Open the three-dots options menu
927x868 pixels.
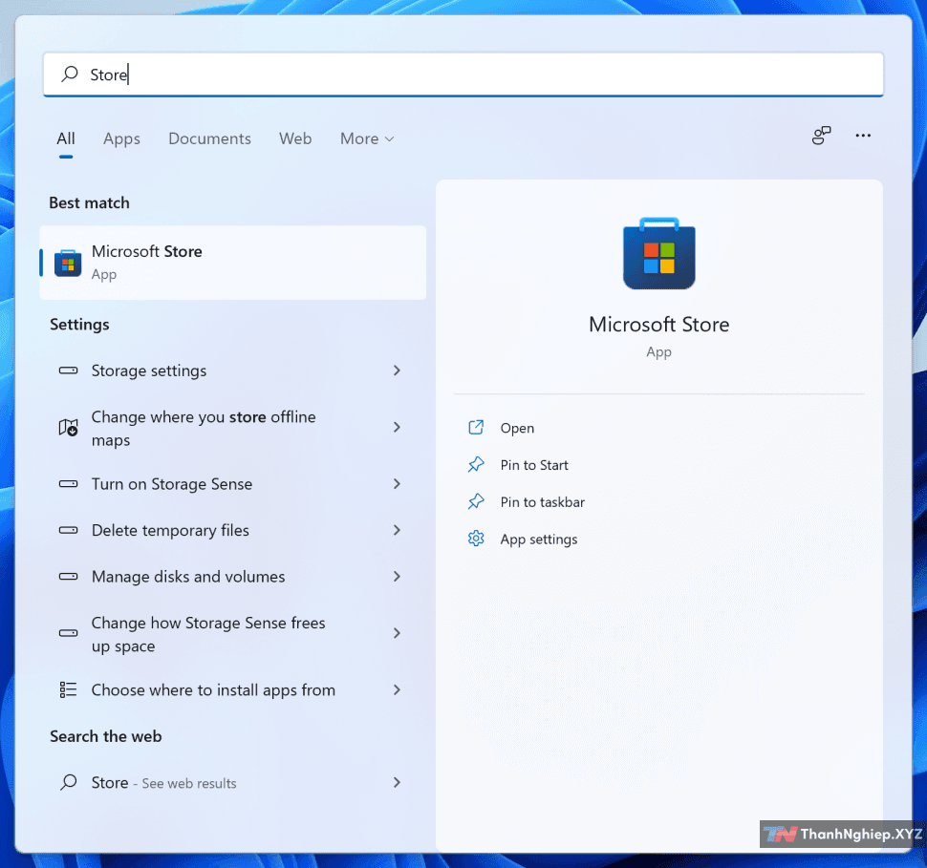pyautogui.click(x=863, y=136)
